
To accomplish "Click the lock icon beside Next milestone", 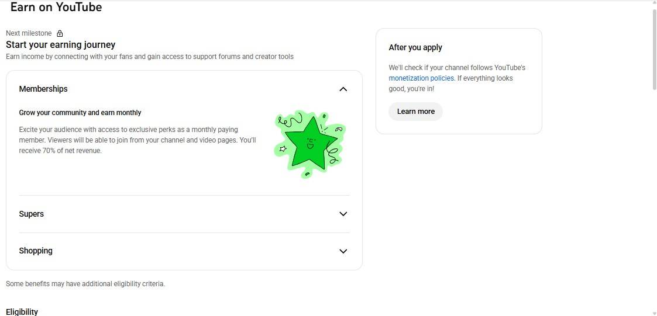I will coord(60,33).
